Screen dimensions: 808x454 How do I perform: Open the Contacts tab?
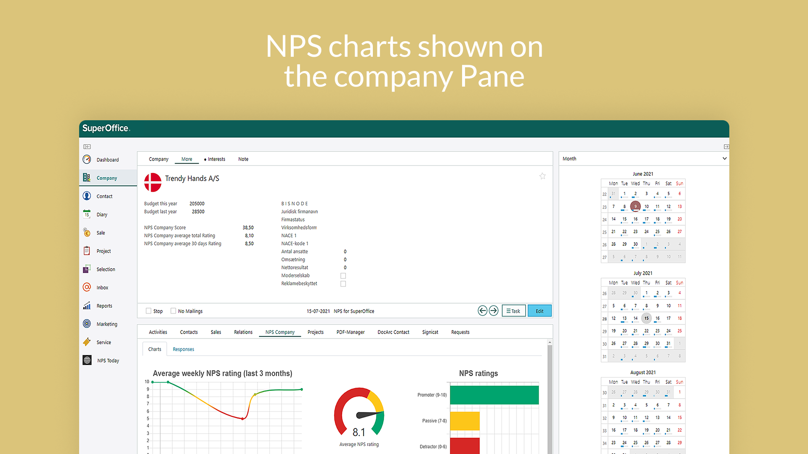(189, 332)
